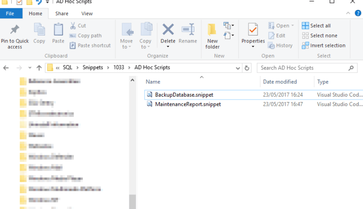Click the Delete X icon
This screenshot has width=363, height=209.
(168, 30)
